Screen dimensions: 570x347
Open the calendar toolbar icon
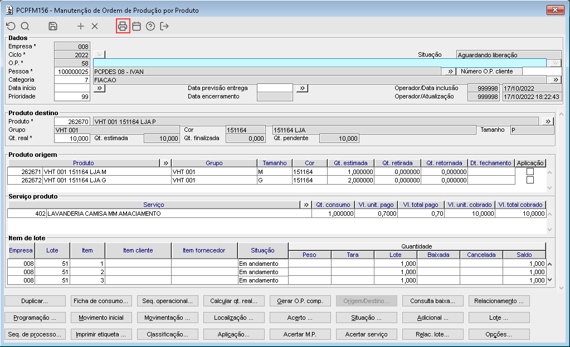click(137, 26)
